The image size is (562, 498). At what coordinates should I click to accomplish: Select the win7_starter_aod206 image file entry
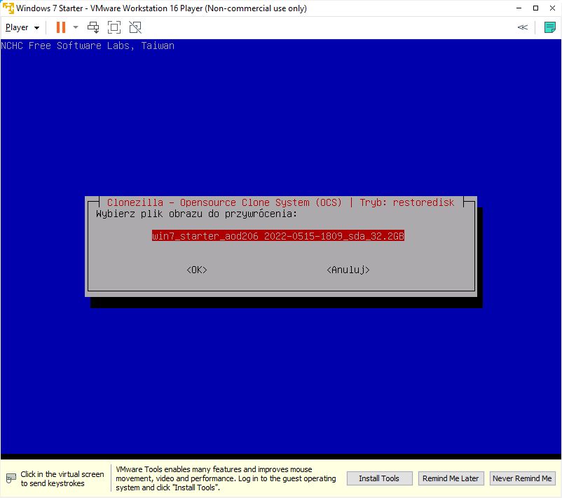click(x=278, y=236)
